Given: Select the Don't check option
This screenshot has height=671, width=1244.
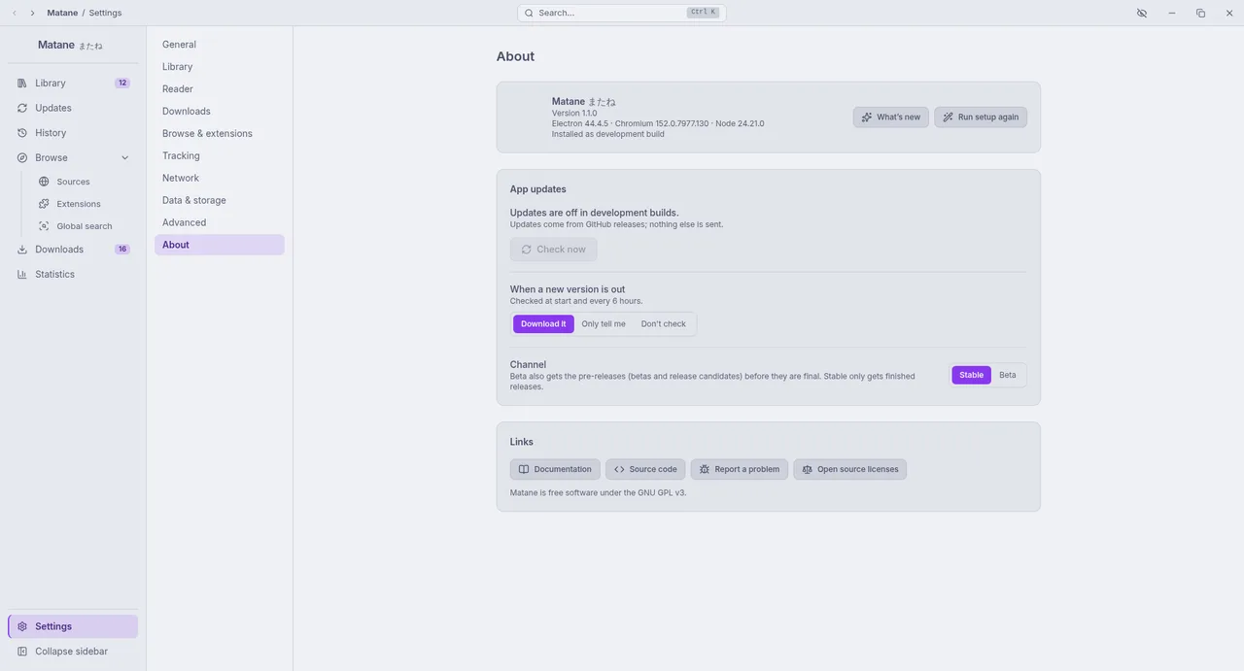Looking at the screenshot, I should 664,324.
